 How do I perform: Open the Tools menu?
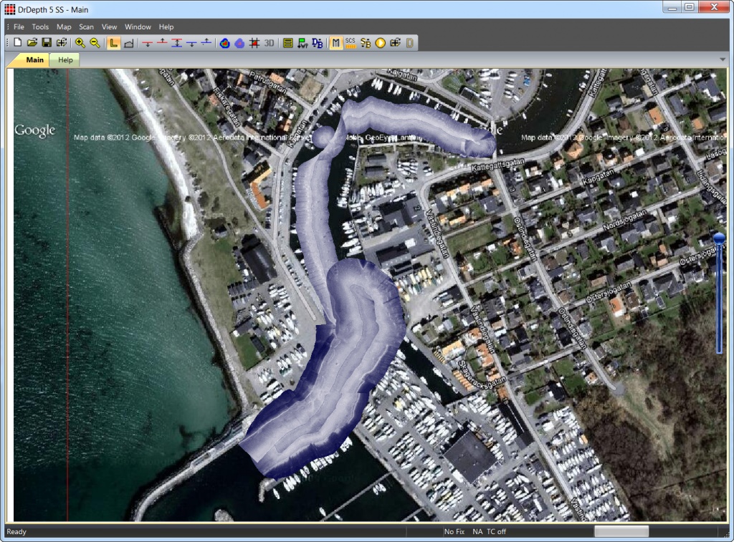coord(40,26)
